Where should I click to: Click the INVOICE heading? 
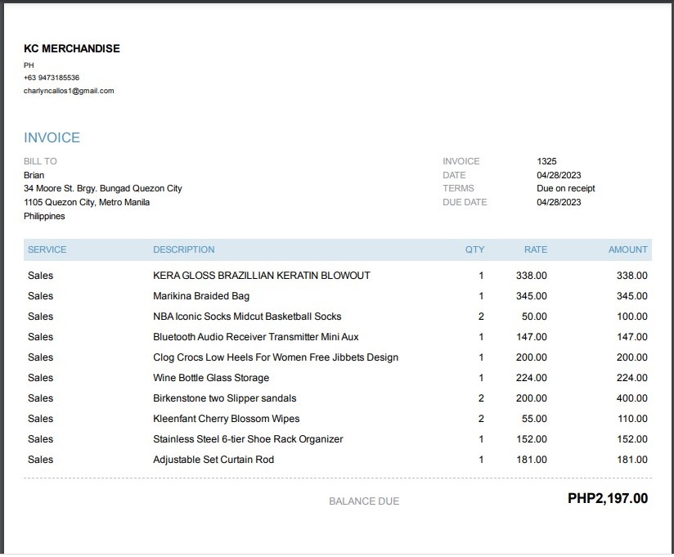[x=52, y=137]
